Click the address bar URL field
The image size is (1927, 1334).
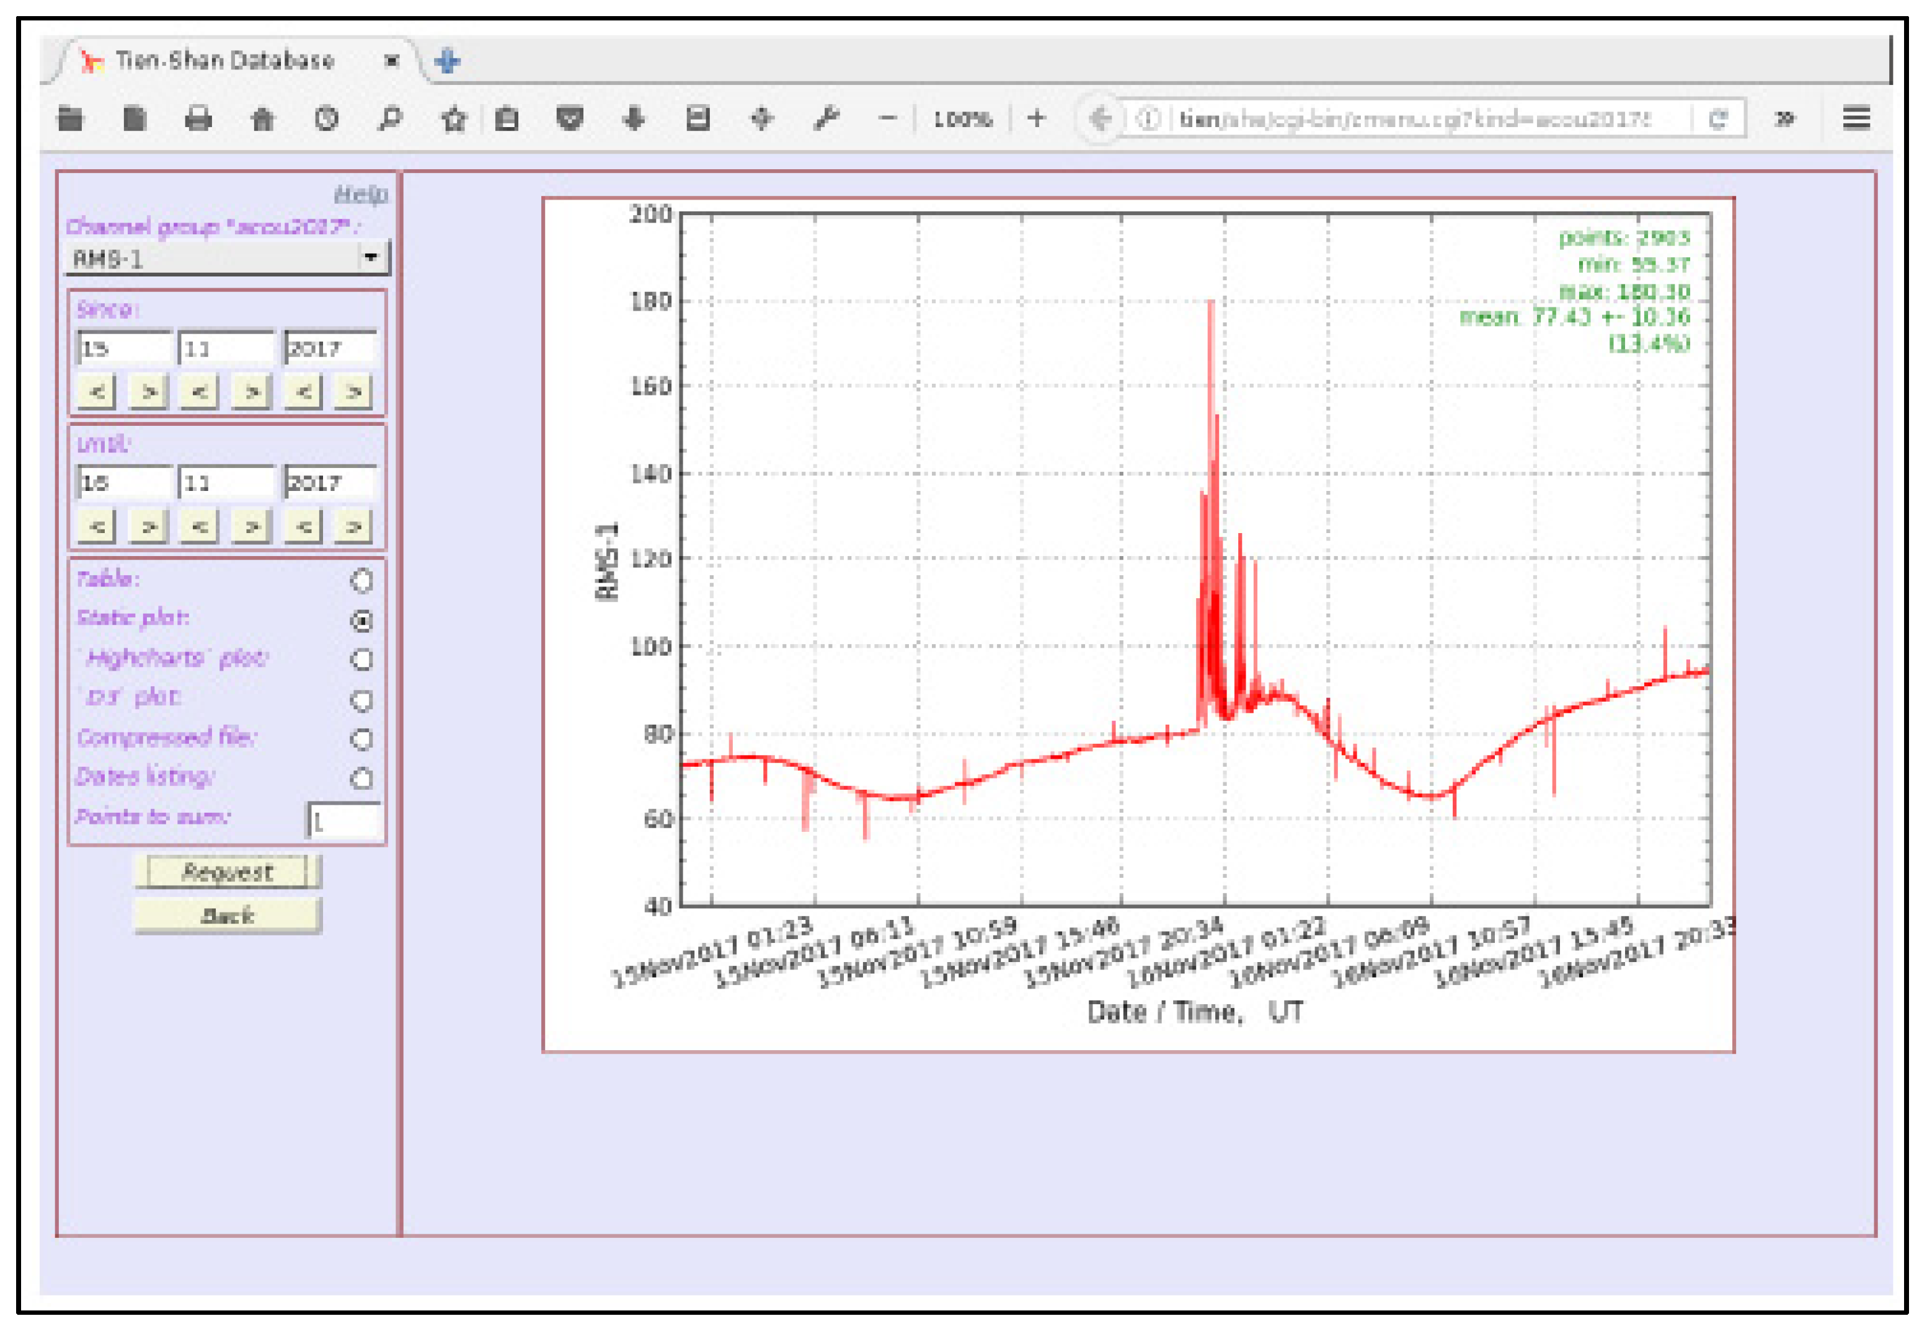tap(1415, 118)
